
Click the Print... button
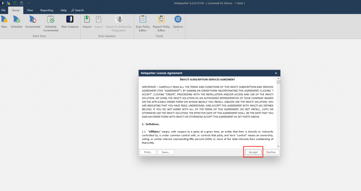point(148,152)
